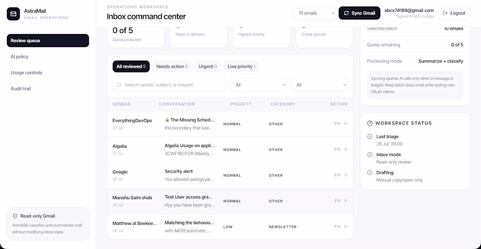Switch to the Needs action tab

(172, 66)
